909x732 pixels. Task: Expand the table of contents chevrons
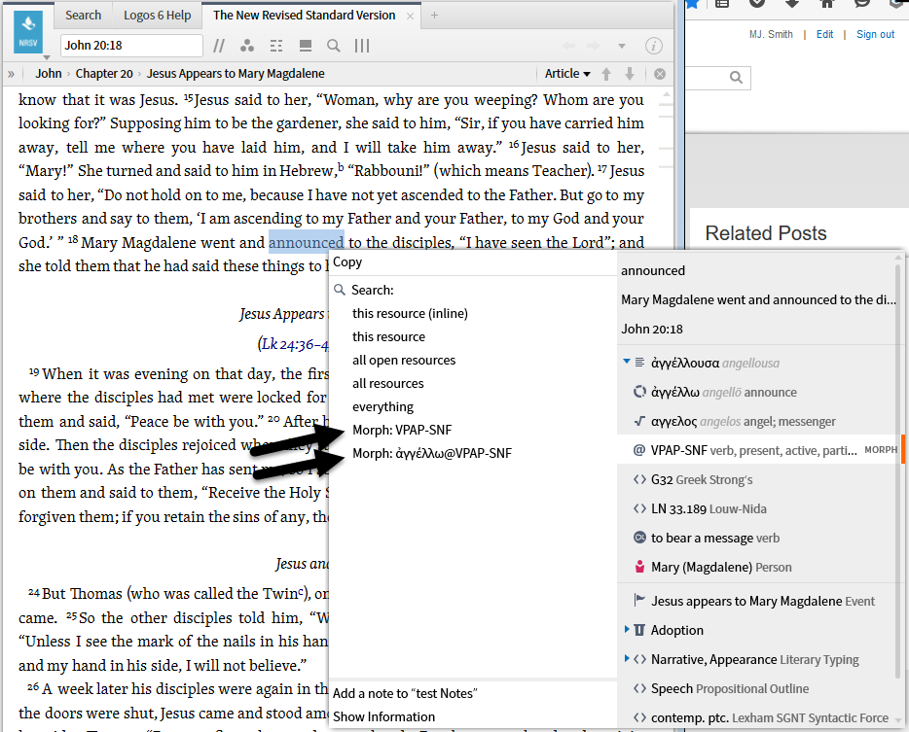[11, 74]
